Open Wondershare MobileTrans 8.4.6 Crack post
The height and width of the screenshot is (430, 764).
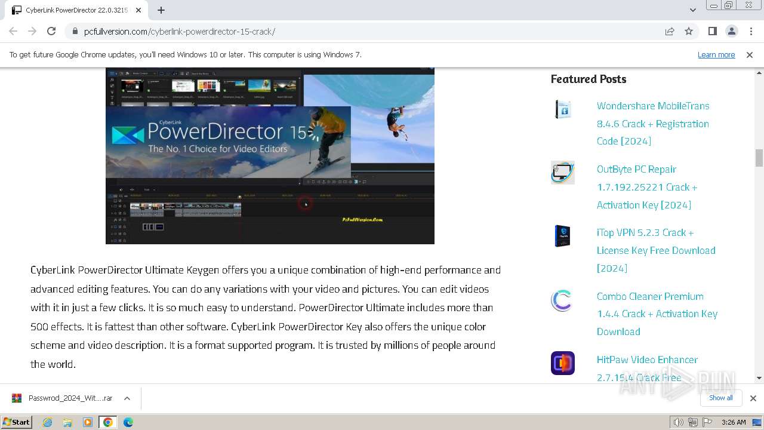coord(653,124)
